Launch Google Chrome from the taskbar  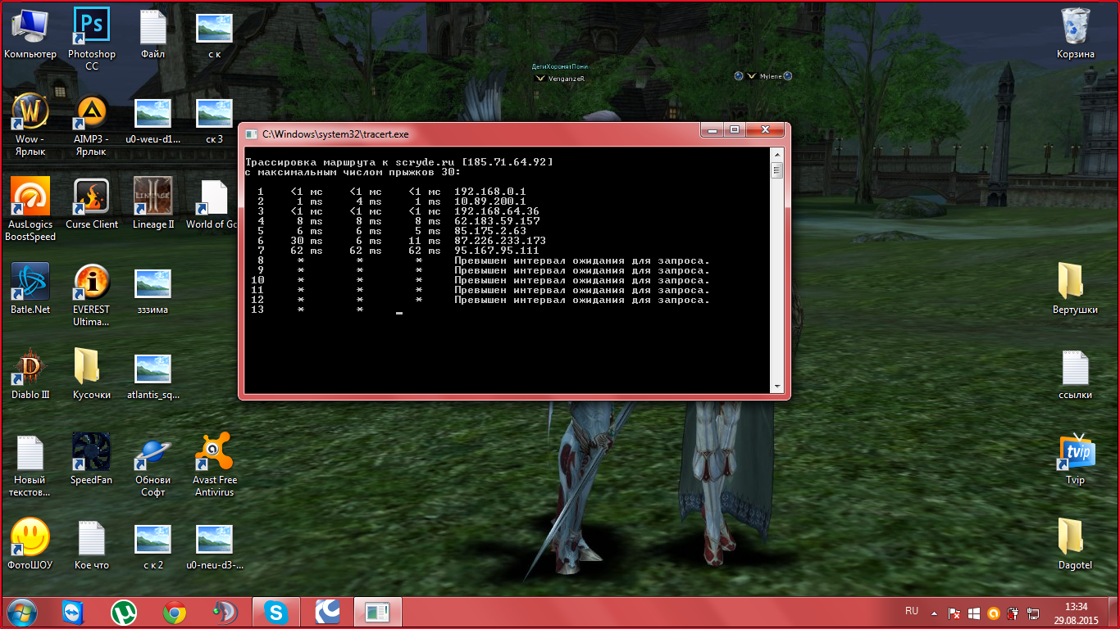(x=174, y=612)
